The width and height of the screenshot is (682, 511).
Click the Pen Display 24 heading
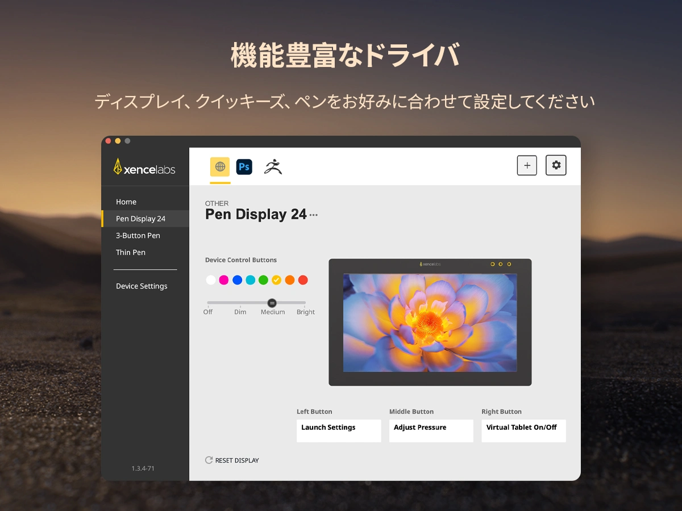pyautogui.click(x=256, y=215)
